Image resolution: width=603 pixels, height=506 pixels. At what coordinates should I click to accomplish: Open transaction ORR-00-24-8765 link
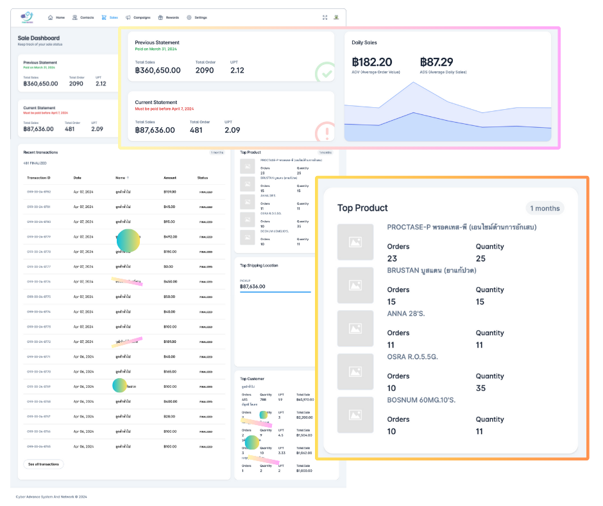[38, 446]
